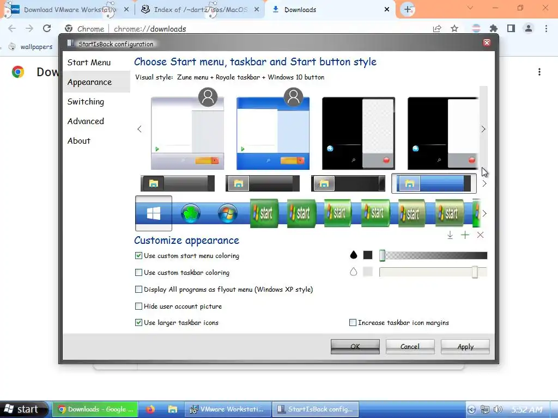This screenshot has height=418, width=558.
Task: Go forward in Chrome
Action: click(29, 28)
